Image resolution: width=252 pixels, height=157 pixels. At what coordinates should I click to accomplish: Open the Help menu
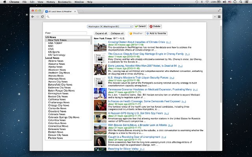pyautogui.click(x=89, y=2)
